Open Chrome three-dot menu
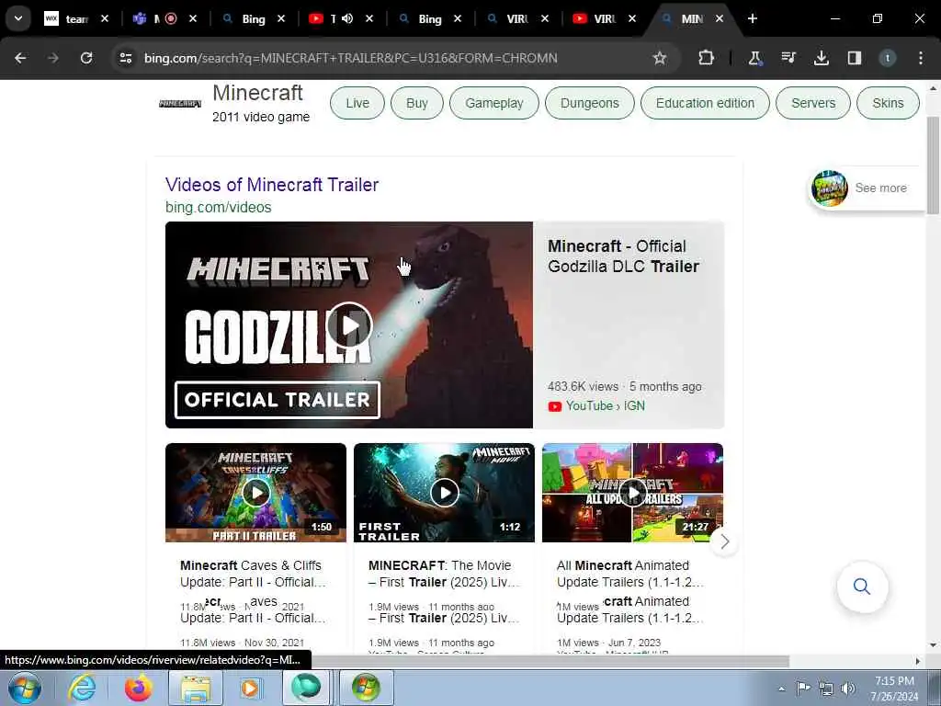Image resolution: width=941 pixels, height=706 pixels. click(x=921, y=58)
